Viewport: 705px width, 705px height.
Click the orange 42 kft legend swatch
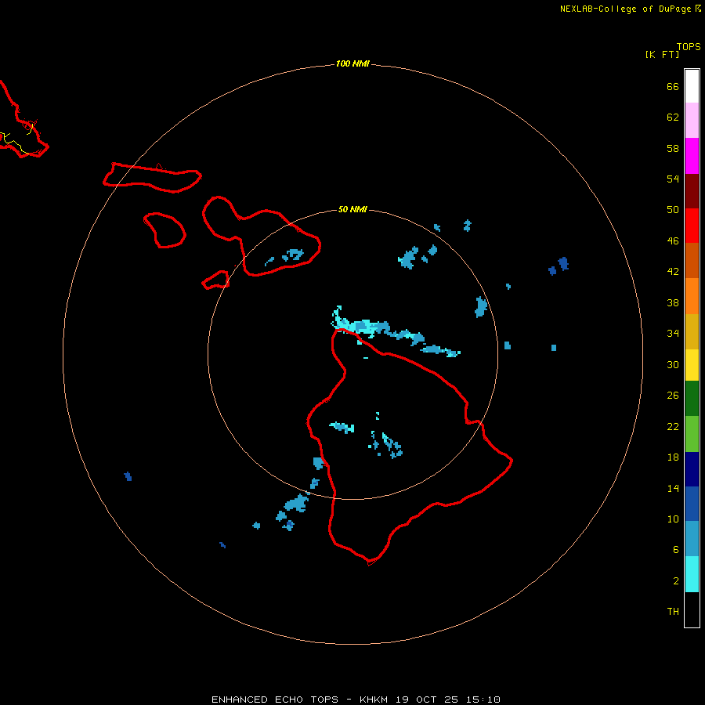point(692,296)
